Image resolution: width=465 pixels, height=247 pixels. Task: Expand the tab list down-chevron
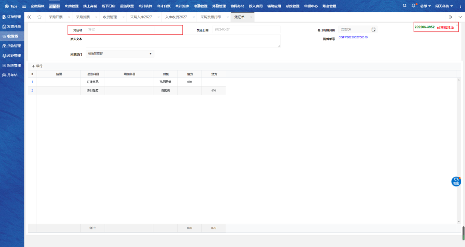click(x=459, y=17)
